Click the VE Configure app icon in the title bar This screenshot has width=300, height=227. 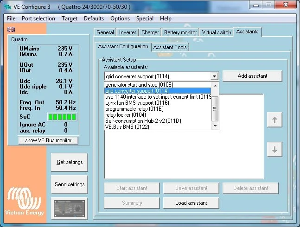[7, 7]
